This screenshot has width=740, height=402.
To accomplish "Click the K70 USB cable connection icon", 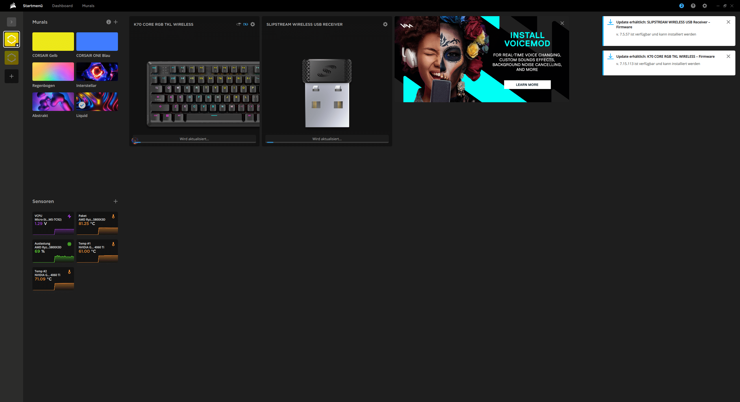I will click(x=238, y=24).
